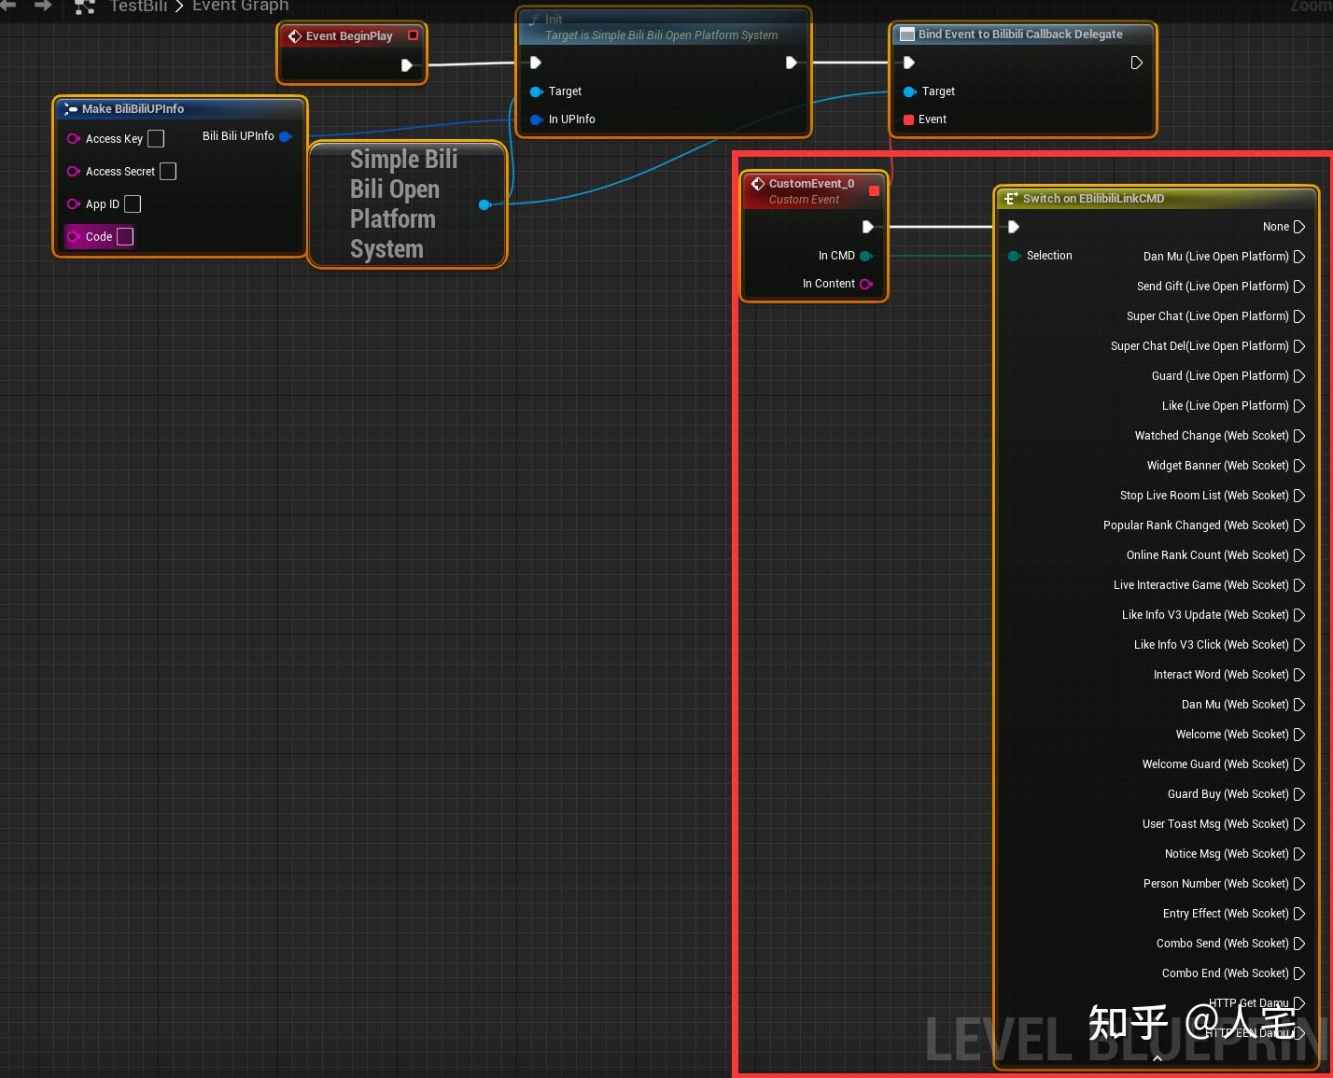Click the Entry Effect (Web Scoket) output pin

click(1299, 914)
